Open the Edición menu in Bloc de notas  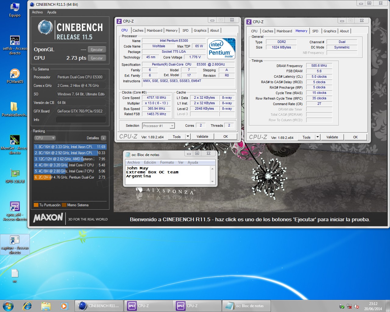coord(150,162)
